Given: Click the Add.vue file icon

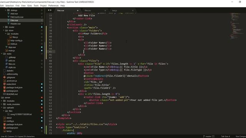Looking at the screenshot, I should [x=8, y=14].
